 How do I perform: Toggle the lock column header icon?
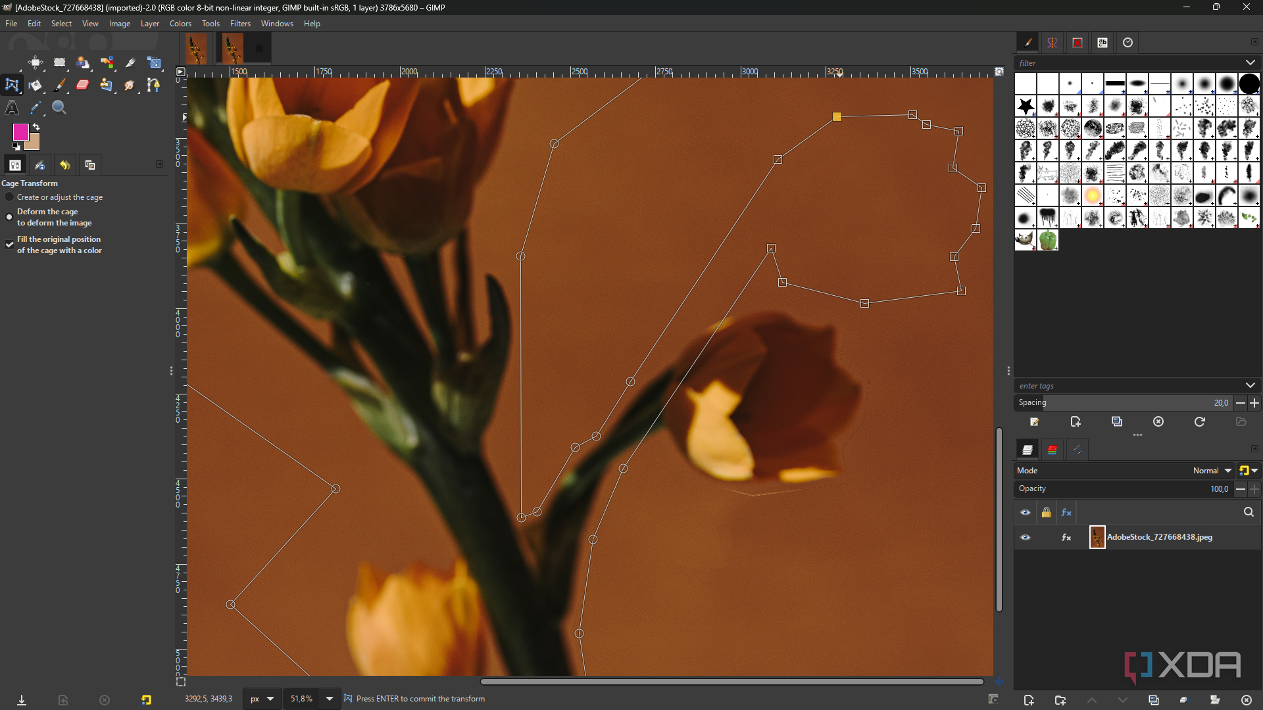click(x=1046, y=512)
